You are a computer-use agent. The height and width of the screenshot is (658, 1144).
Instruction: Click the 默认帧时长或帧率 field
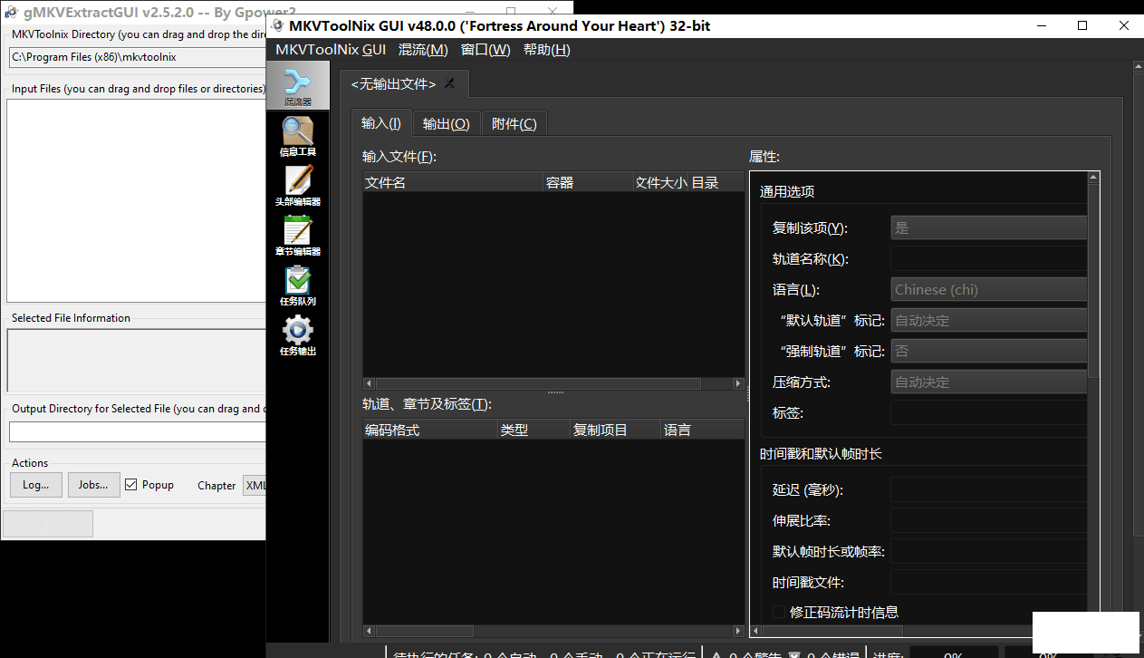tap(989, 552)
